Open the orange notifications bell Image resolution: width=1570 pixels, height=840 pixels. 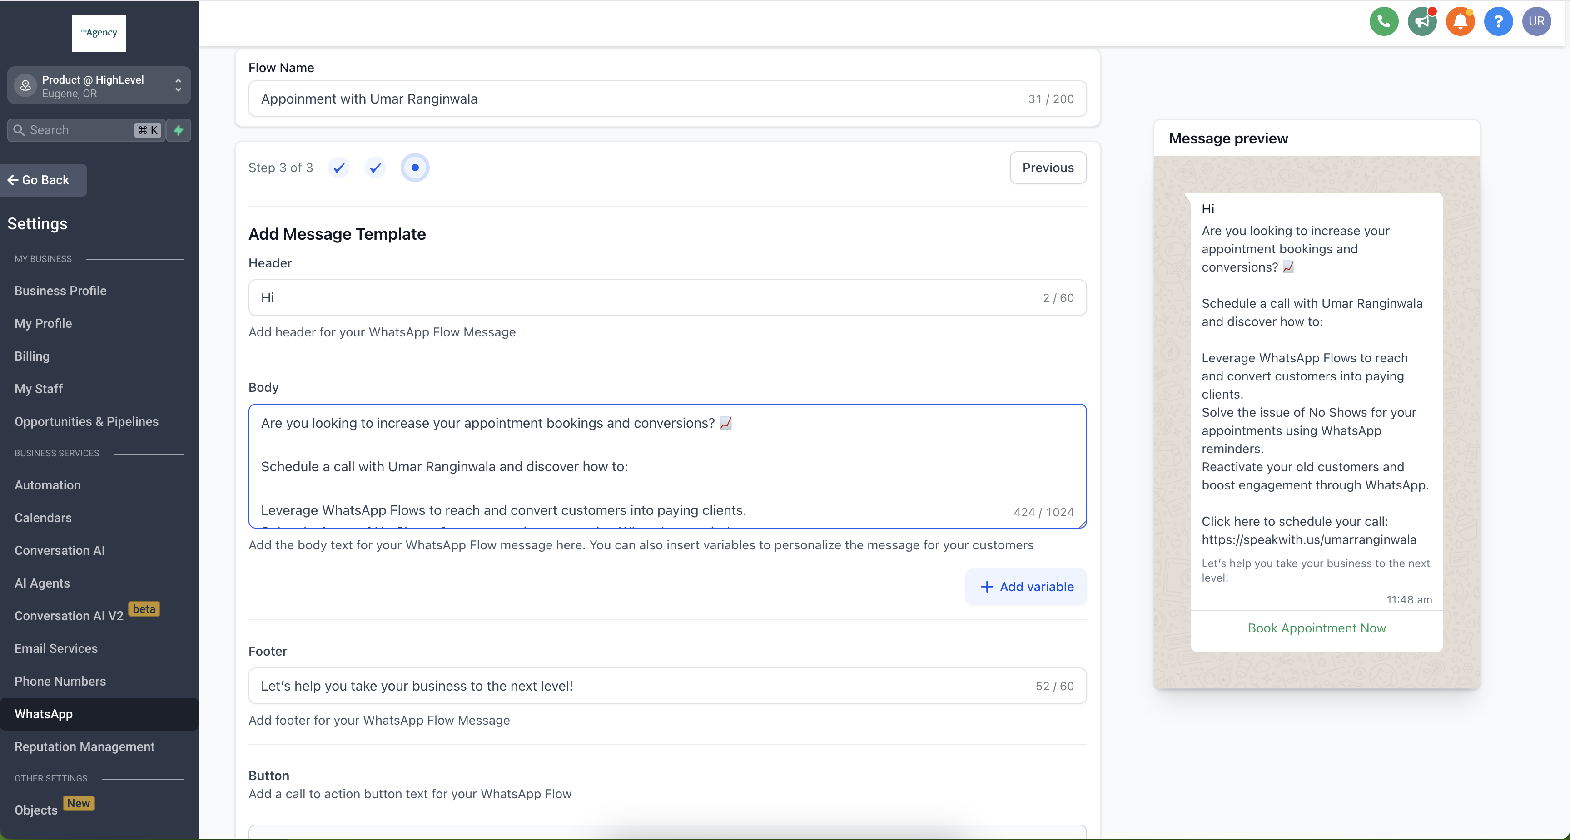pos(1460,22)
